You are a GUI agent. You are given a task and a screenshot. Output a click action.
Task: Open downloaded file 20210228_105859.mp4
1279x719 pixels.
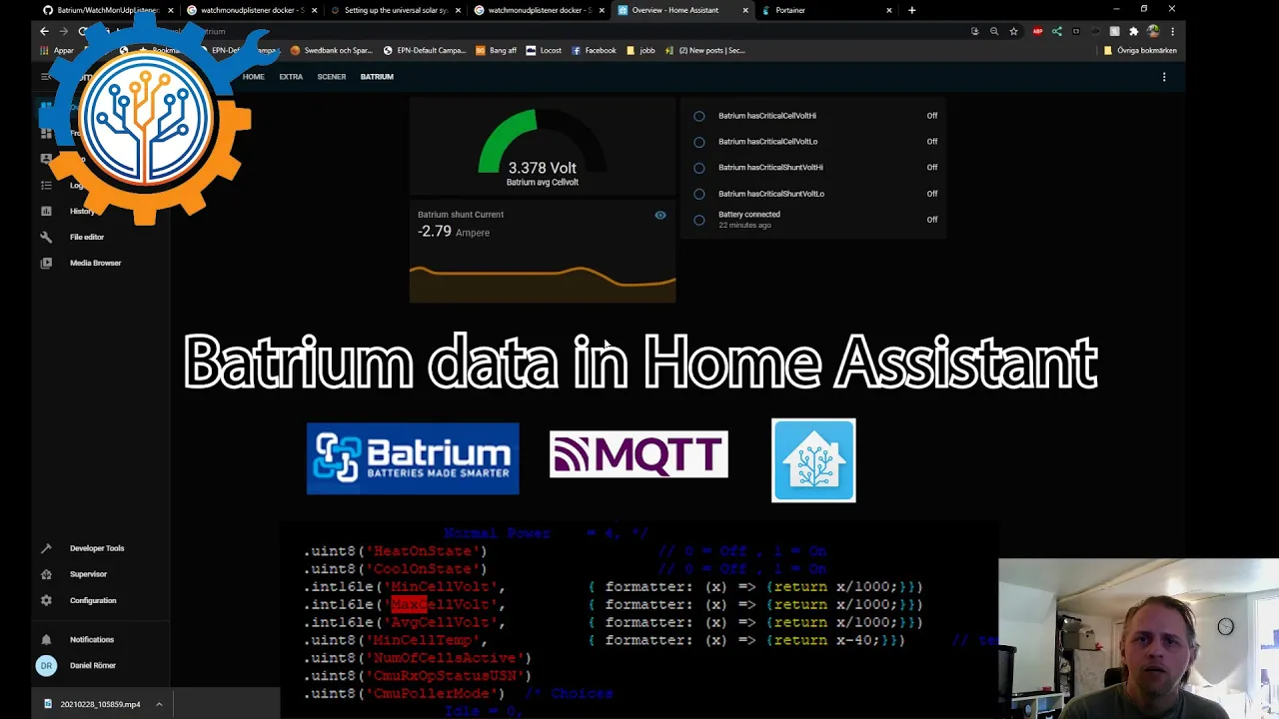coord(92,704)
